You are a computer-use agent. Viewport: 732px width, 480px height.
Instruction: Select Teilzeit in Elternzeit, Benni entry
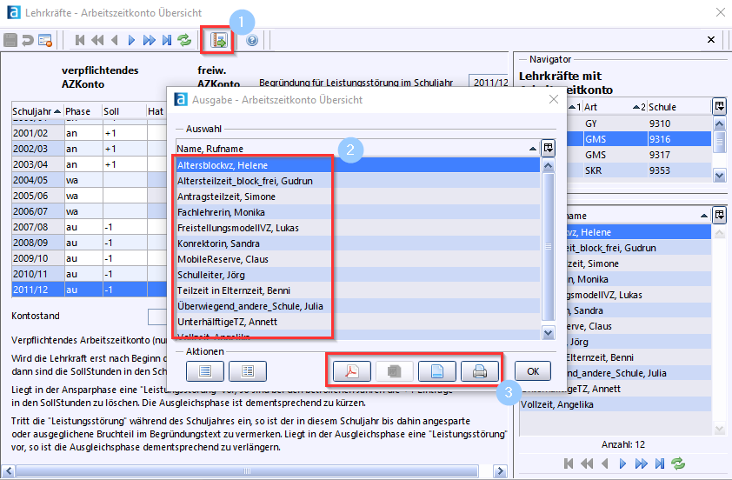tap(357, 290)
